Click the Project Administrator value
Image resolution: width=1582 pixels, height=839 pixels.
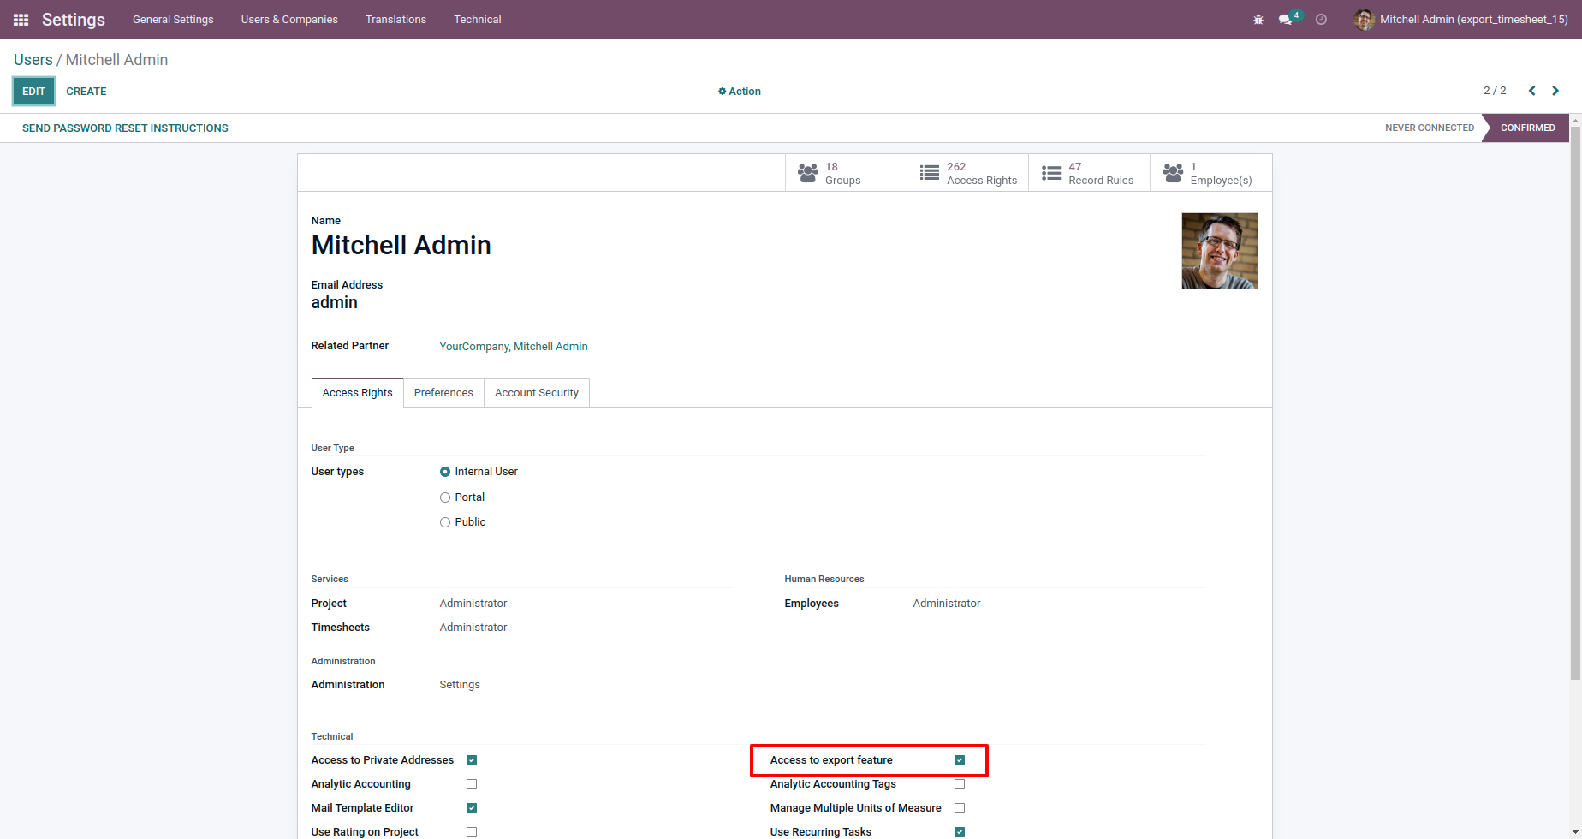point(473,604)
